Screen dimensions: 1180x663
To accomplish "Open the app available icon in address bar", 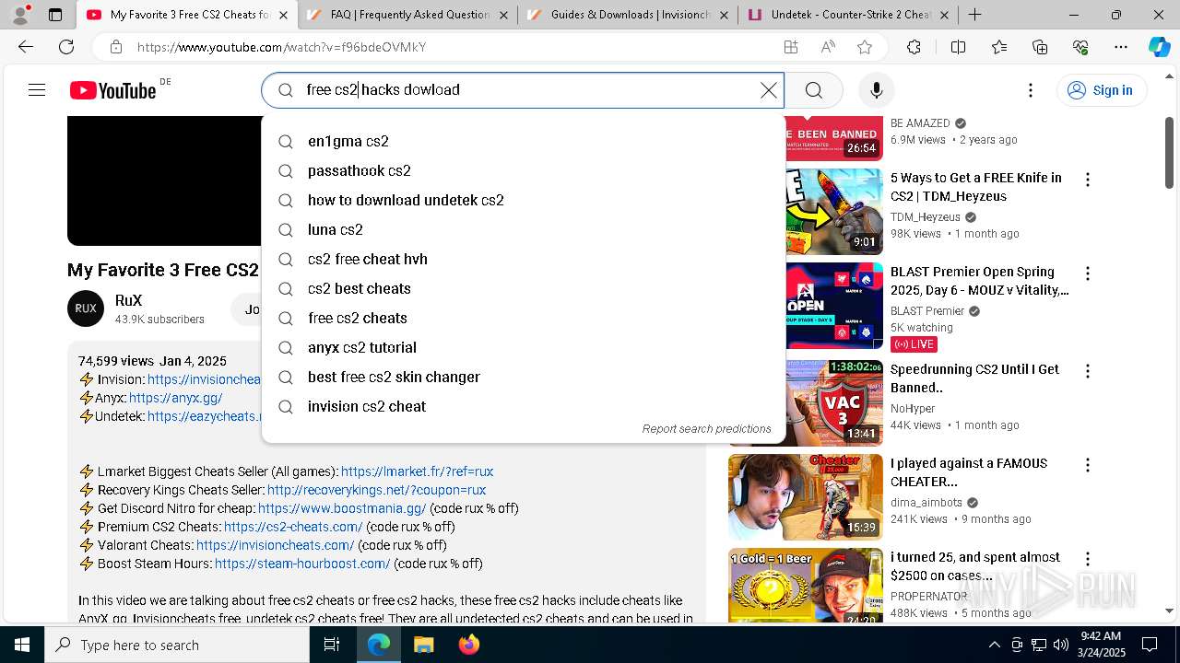I will point(790,47).
